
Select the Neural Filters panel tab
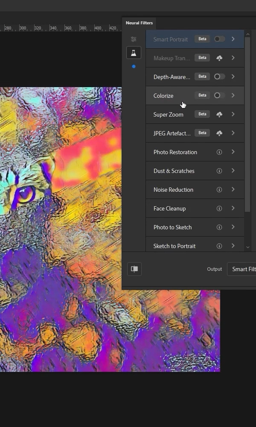point(139,23)
